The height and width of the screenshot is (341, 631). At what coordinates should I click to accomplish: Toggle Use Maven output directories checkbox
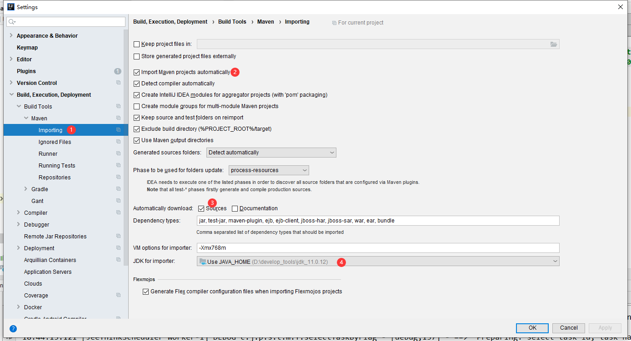pos(136,141)
